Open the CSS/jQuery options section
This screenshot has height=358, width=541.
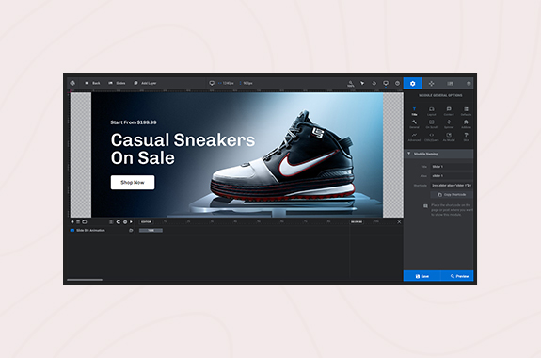click(x=432, y=138)
